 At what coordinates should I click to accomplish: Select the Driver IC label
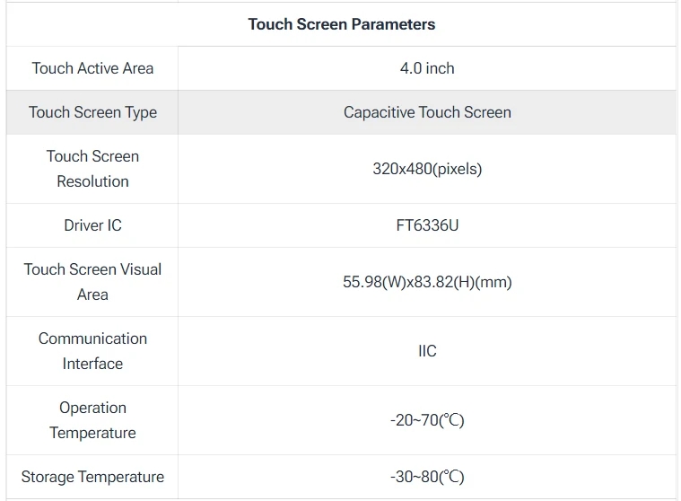(x=92, y=225)
